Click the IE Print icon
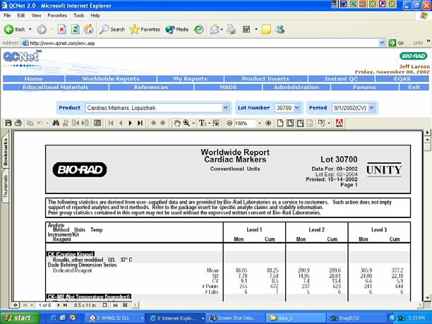Screen dimensions: 432x324 pos(231,29)
